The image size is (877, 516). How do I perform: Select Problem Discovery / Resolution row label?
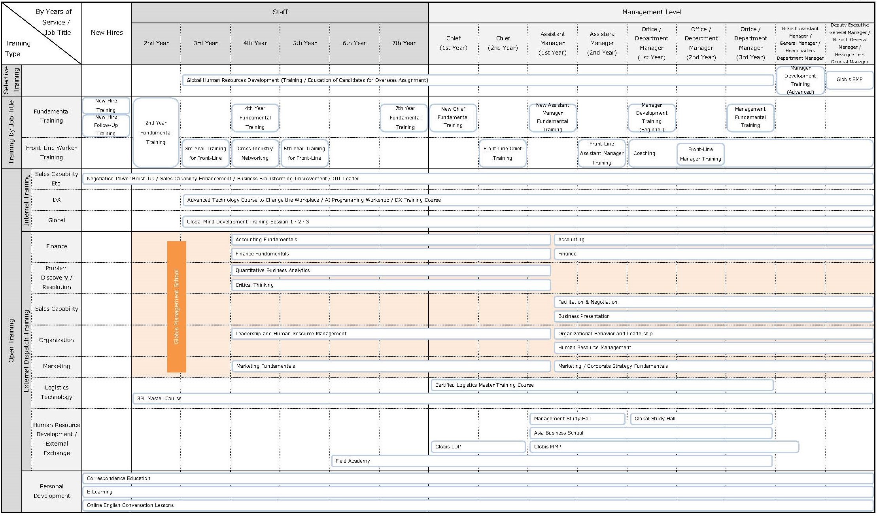[x=57, y=278]
